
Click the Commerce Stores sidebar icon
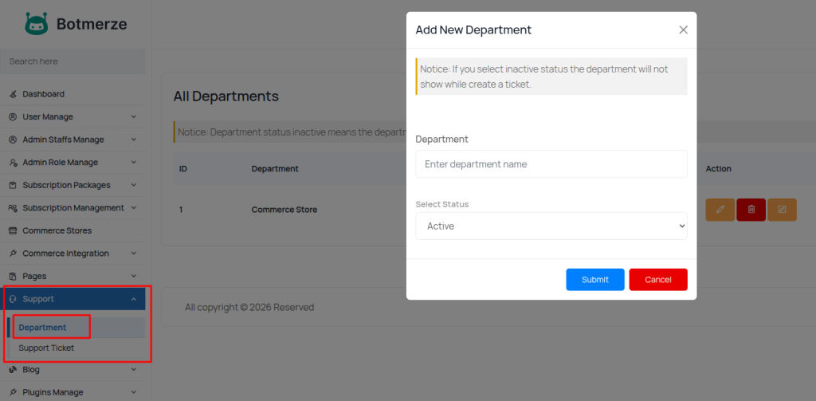13,231
